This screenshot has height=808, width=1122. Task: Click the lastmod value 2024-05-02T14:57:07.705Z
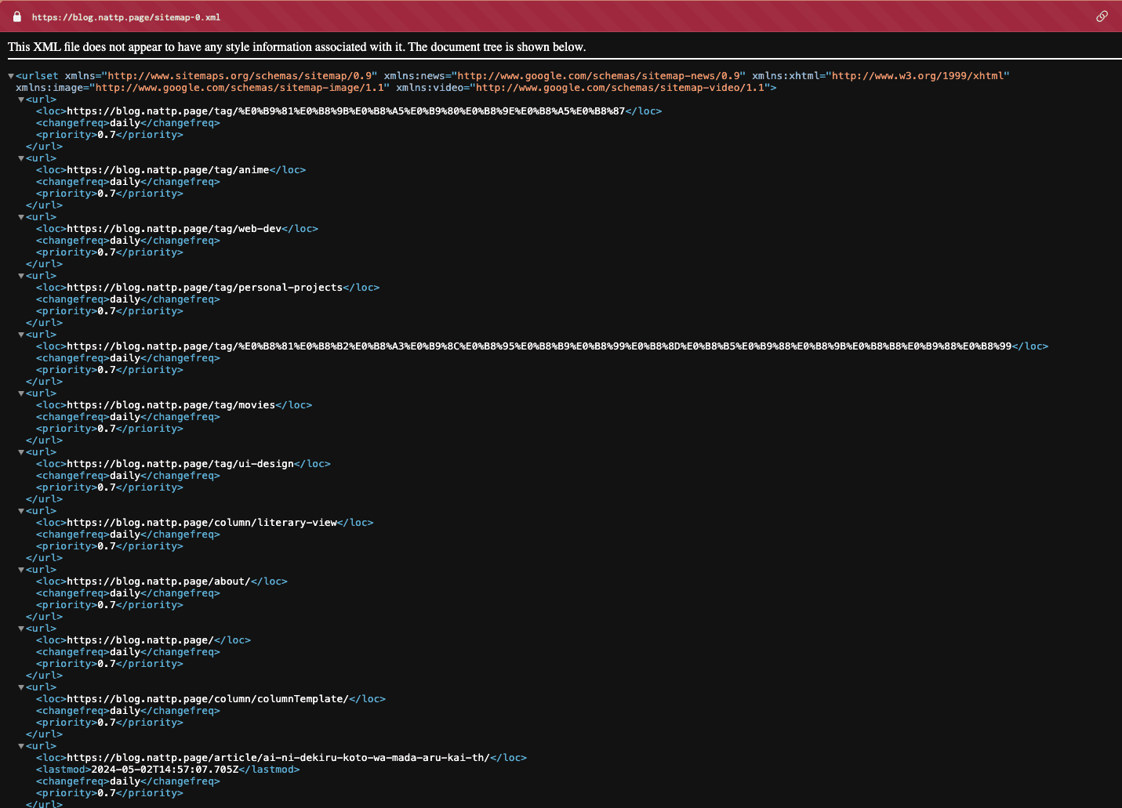165,770
